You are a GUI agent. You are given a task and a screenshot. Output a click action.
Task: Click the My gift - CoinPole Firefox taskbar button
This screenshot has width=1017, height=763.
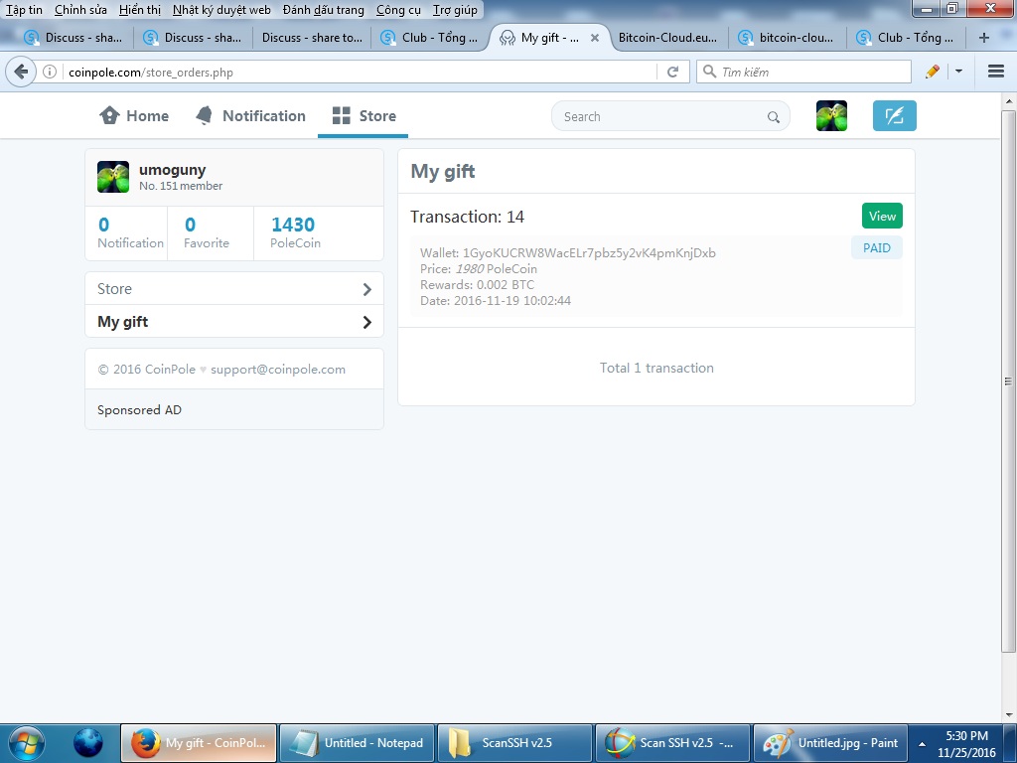pos(199,743)
